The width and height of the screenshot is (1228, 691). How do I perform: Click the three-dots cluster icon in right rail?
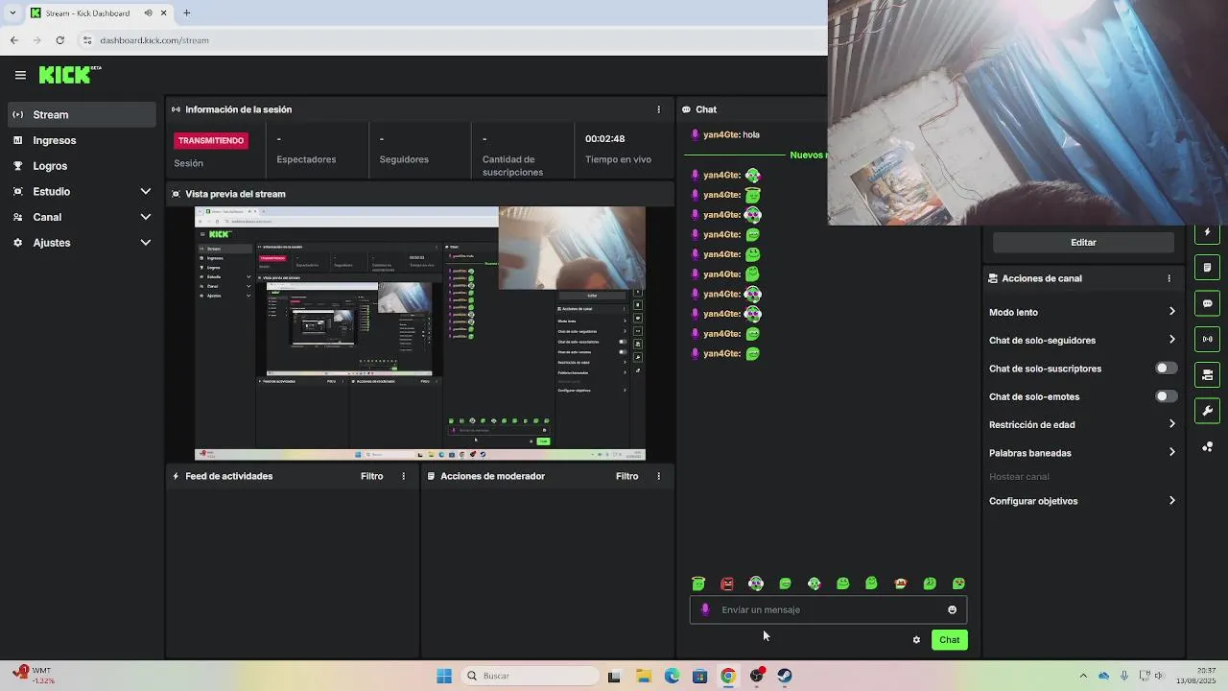click(x=1208, y=447)
